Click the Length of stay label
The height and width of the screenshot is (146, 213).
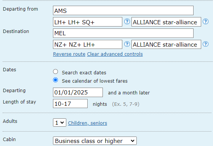[x=19, y=102]
